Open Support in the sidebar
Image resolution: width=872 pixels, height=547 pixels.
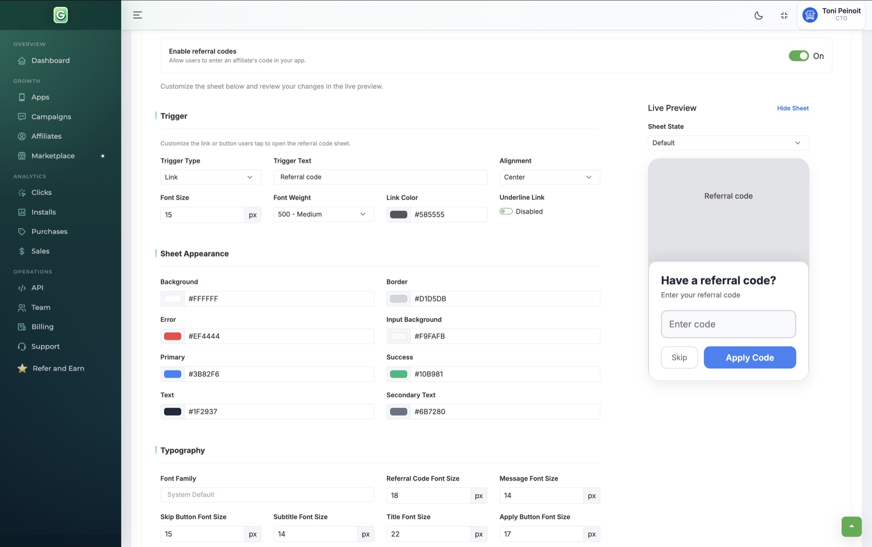(45, 346)
